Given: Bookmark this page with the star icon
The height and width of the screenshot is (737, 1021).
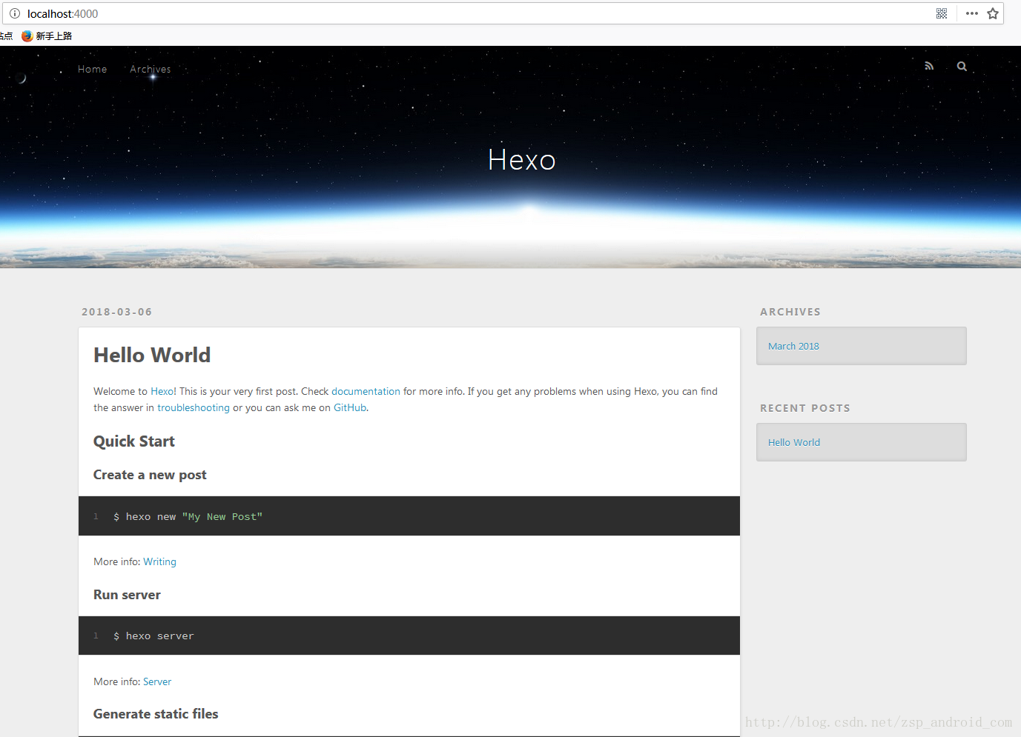Looking at the screenshot, I should (993, 13).
